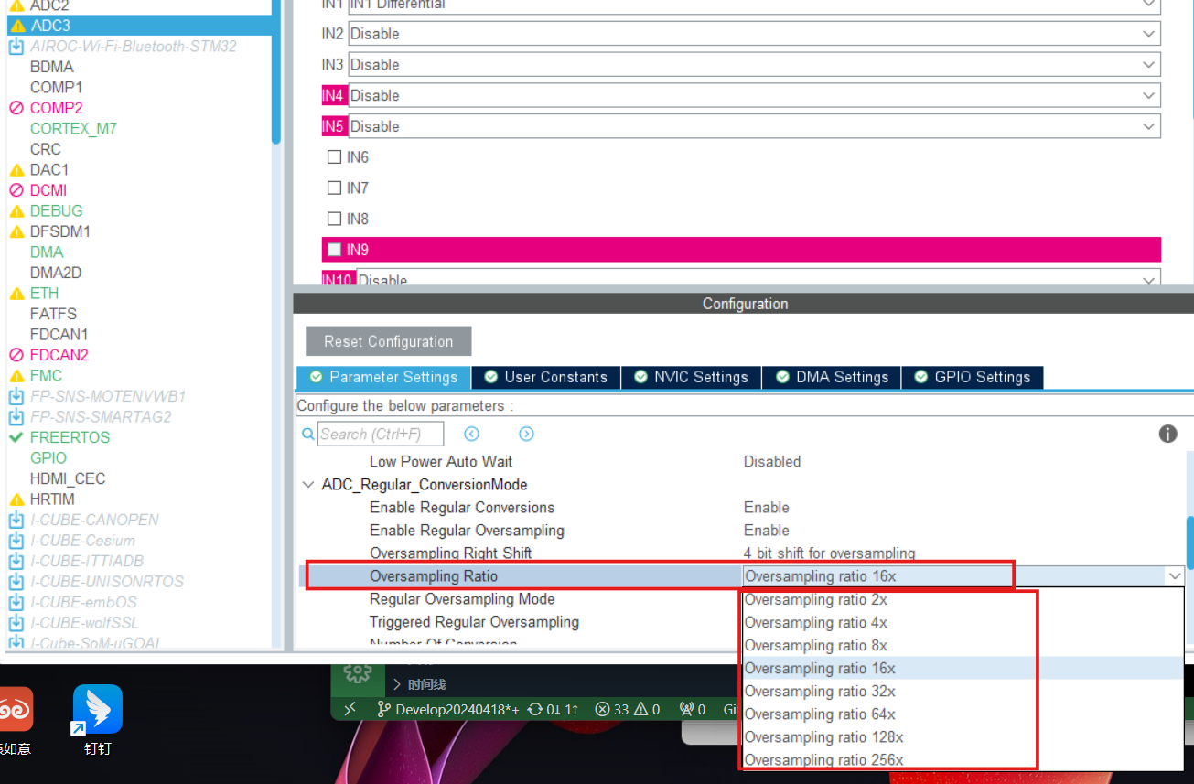Open the GPIO Settings tab
Viewport: 1194px width, 784px height.
pyautogui.click(x=973, y=377)
